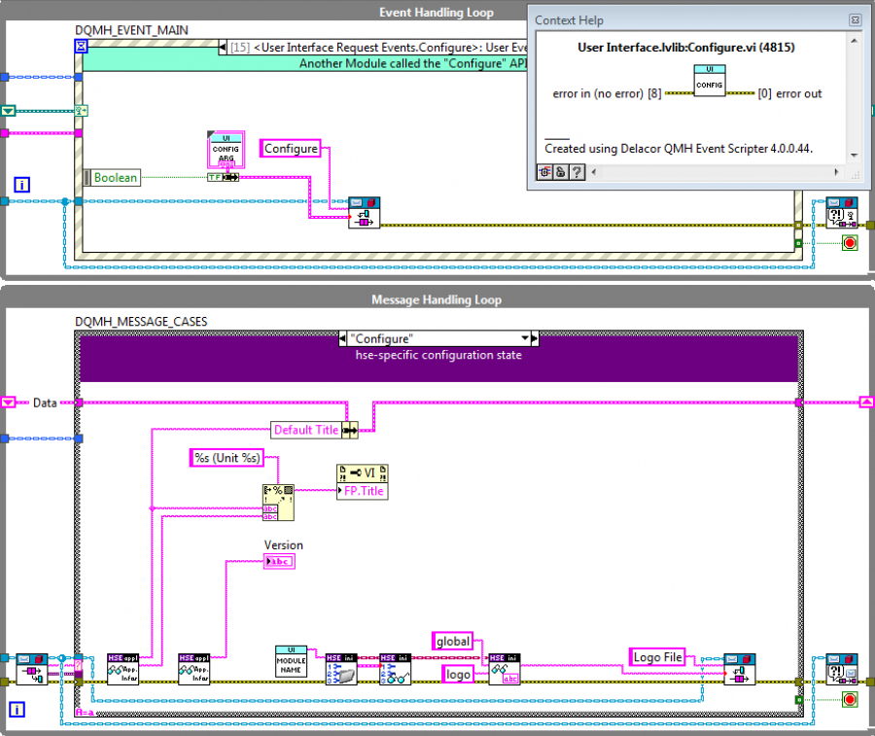Select HSE ini read string VI with abc
The image size is (875, 736).
click(505, 670)
